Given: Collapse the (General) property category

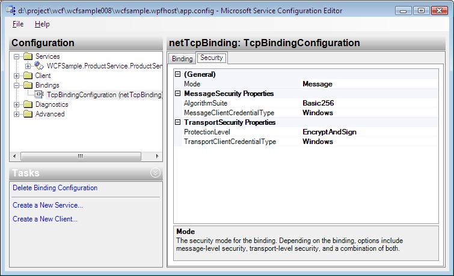Looking at the screenshot, I should coord(177,74).
